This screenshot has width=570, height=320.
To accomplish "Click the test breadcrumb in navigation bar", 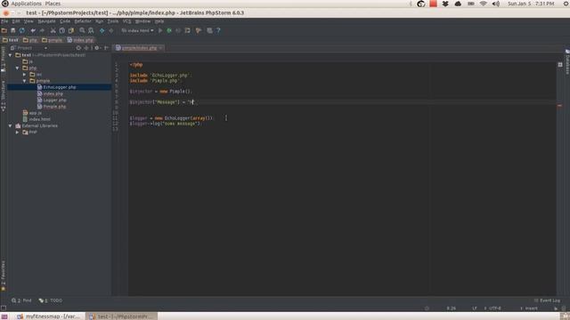I will tap(11, 40).
